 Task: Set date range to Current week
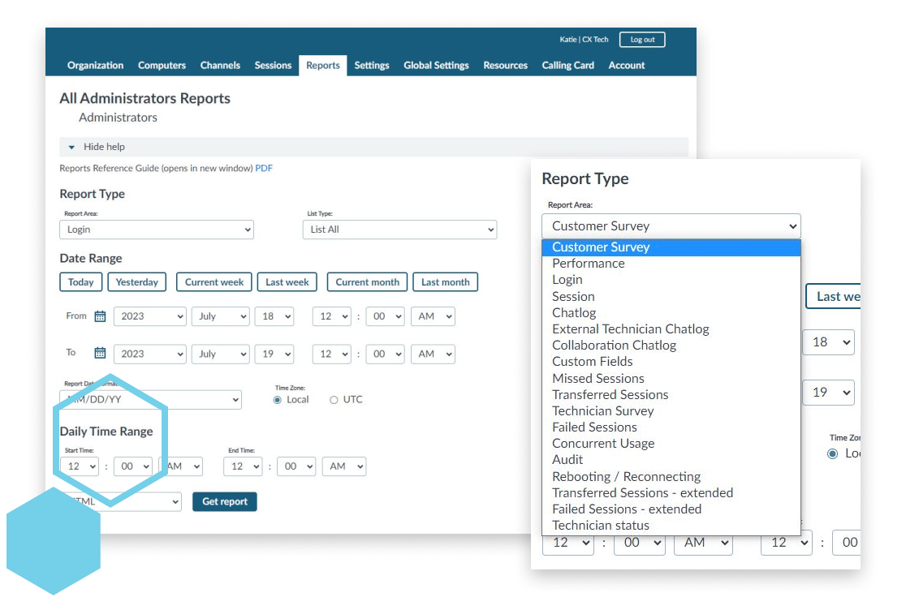click(x=214, y=282)
